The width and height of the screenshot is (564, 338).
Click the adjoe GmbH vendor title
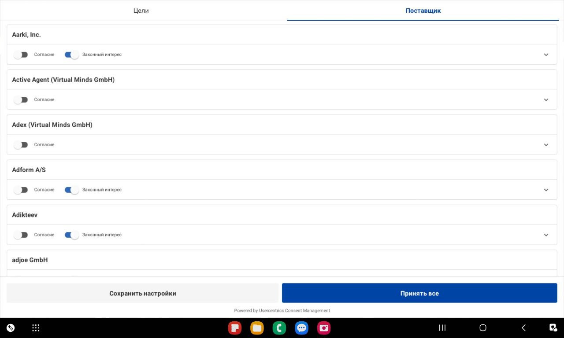tap(30, 260)
